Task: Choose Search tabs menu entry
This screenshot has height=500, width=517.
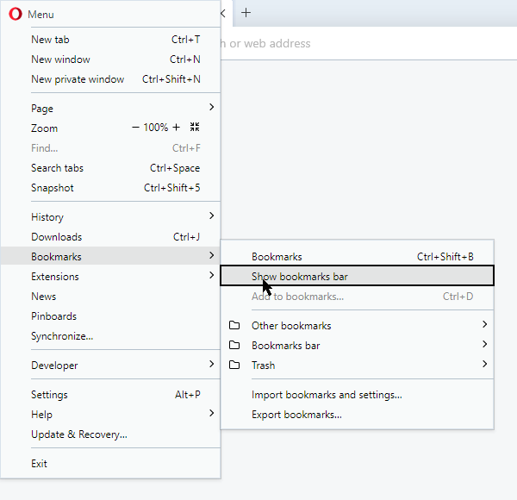Action: (110, 168)
